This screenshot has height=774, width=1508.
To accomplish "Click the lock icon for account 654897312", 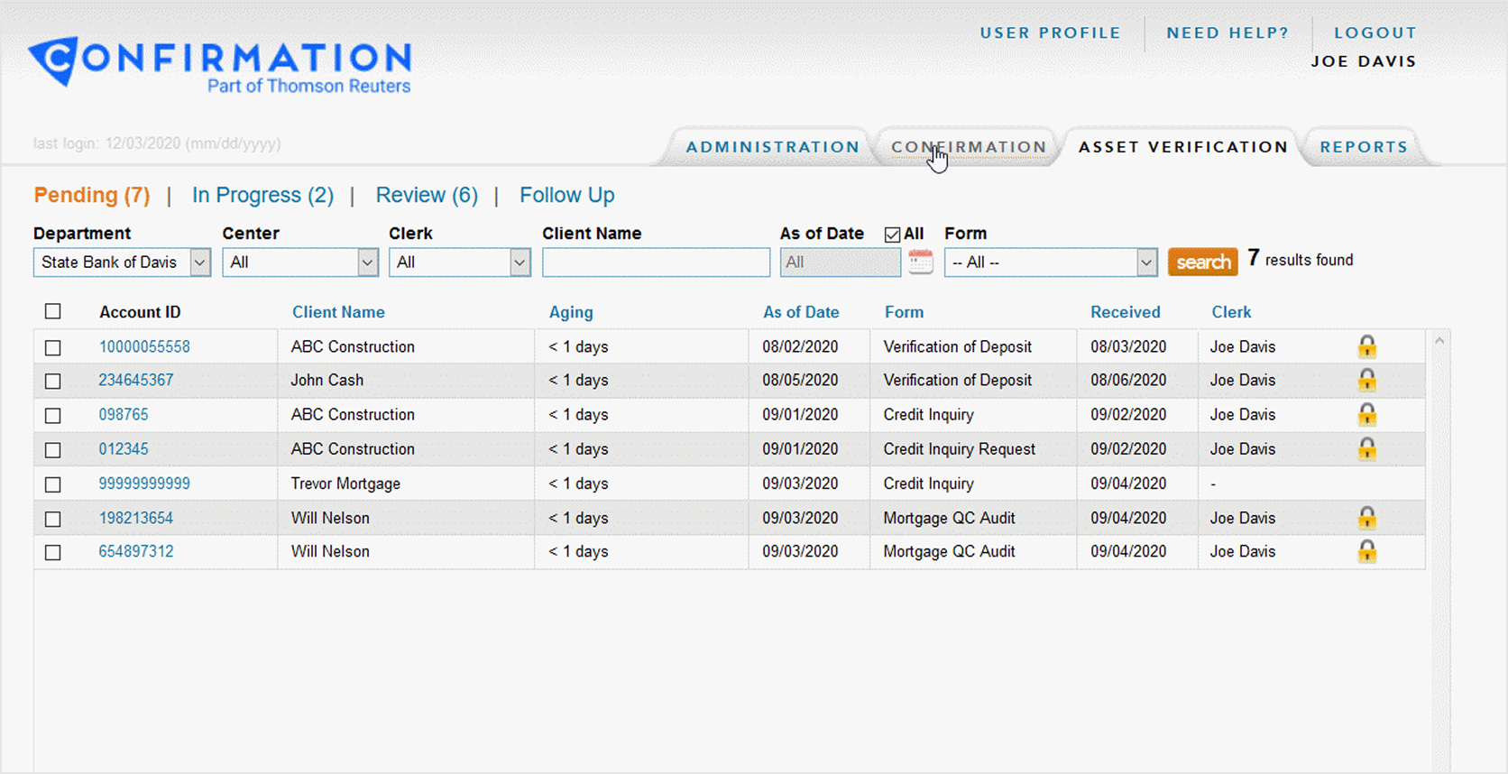I will 1367,551.
